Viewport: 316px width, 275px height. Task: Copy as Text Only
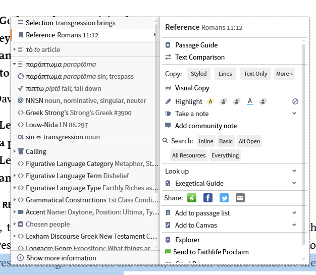coord(255,74)
